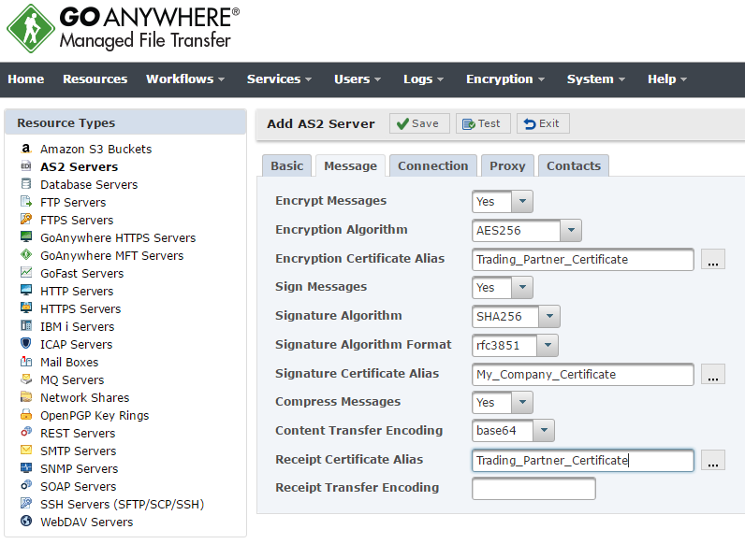The height and width of the screenshot is (544, 745).
Task: Click the Amazon S3 Buckets icon
Action: [x=26, y=149]
